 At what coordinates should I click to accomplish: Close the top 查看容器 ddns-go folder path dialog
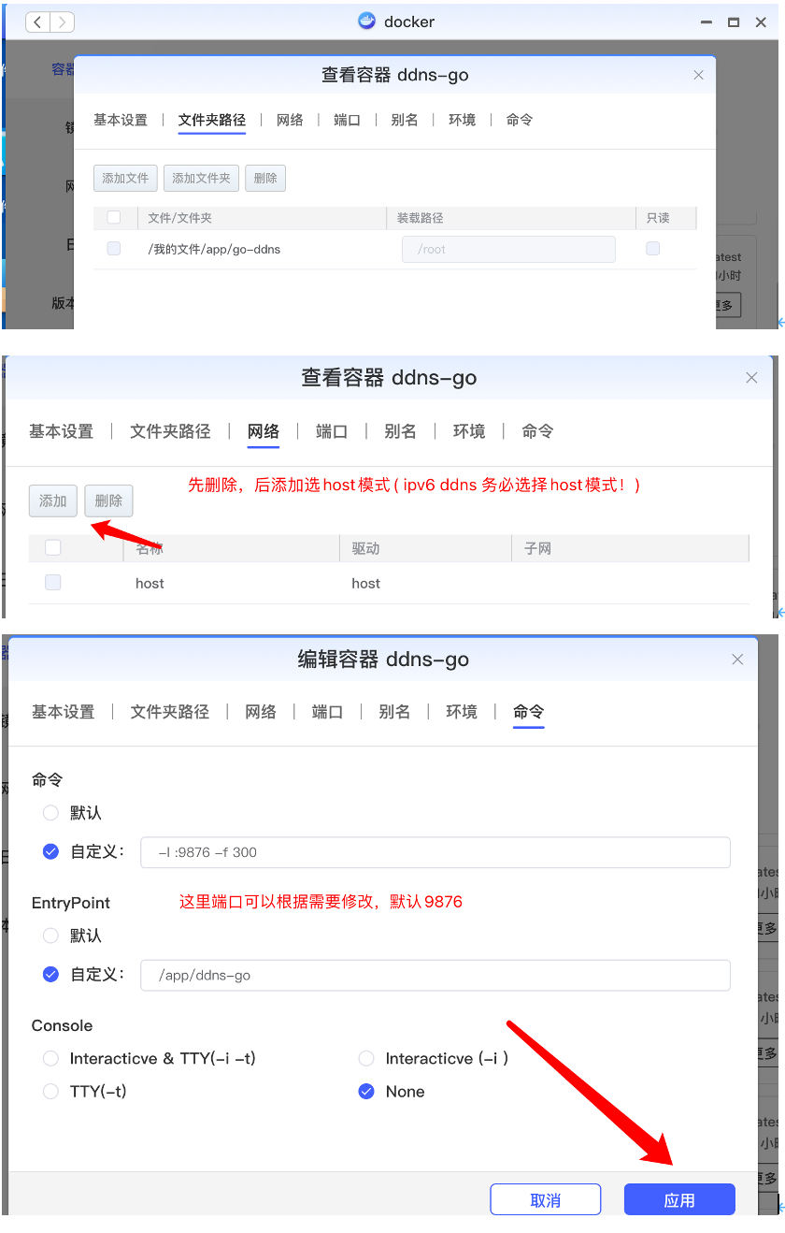(698, 76)
